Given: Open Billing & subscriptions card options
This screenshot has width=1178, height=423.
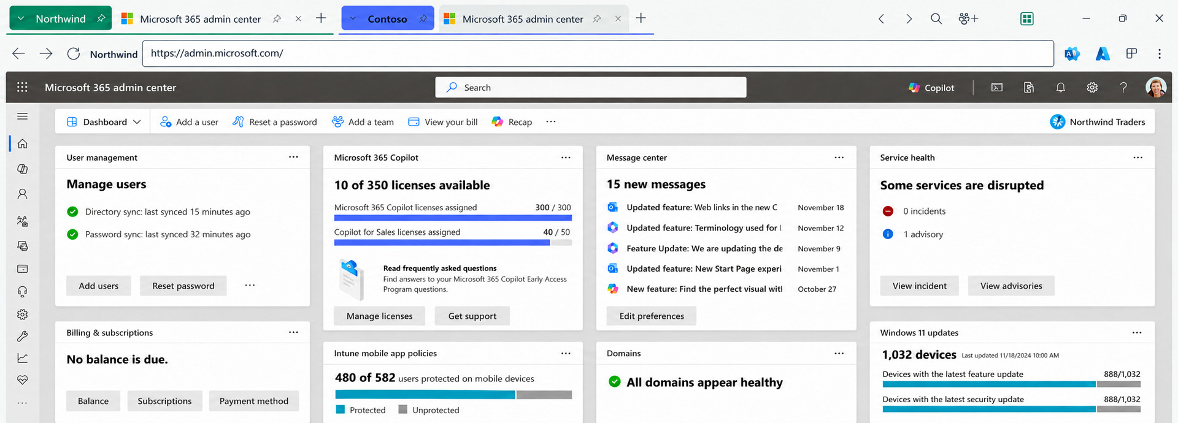Looking at the screenshot, I should (294, 332).
